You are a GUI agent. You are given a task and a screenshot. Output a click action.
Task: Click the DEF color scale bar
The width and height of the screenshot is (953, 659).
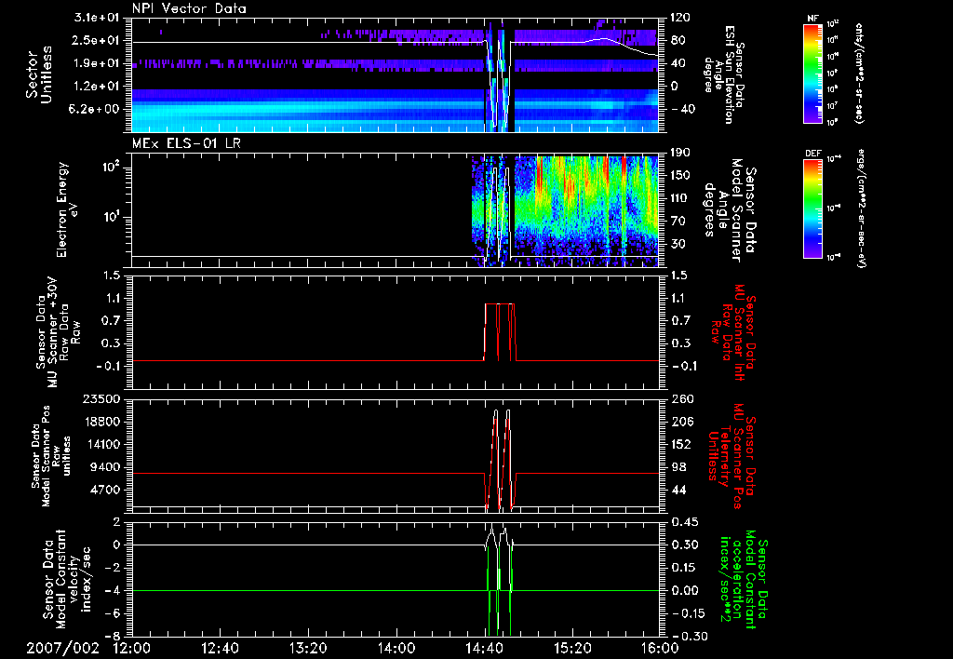coord(812,207)
